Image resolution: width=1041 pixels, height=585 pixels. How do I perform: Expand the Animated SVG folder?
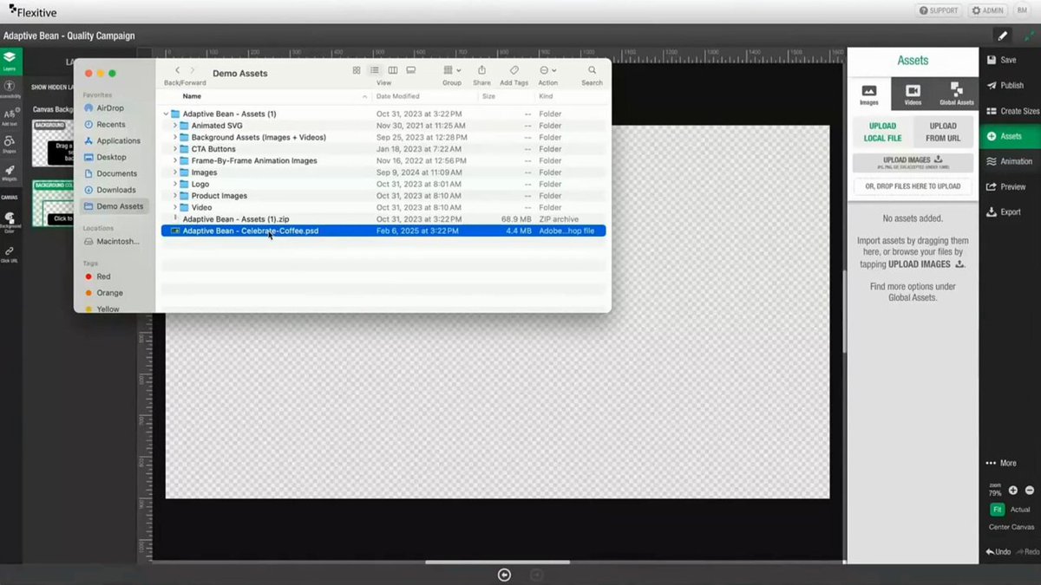(x=174, y=126)
